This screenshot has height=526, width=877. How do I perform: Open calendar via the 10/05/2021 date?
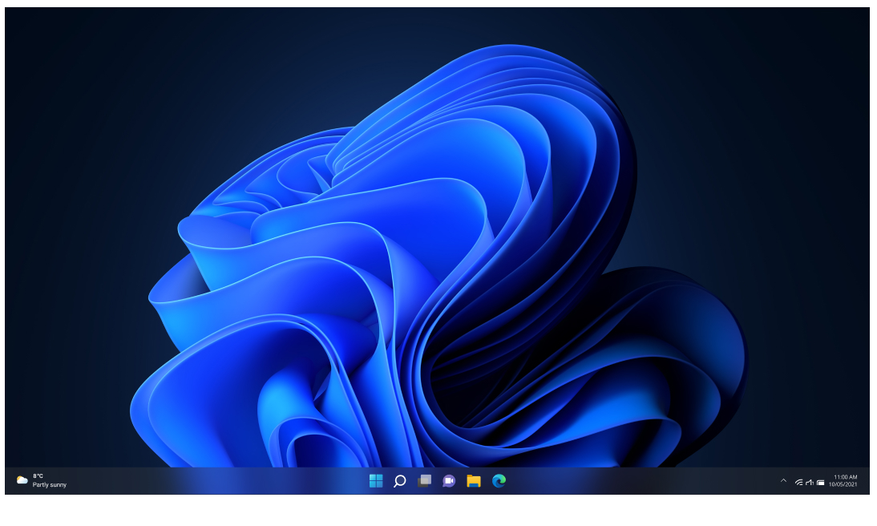843,484
